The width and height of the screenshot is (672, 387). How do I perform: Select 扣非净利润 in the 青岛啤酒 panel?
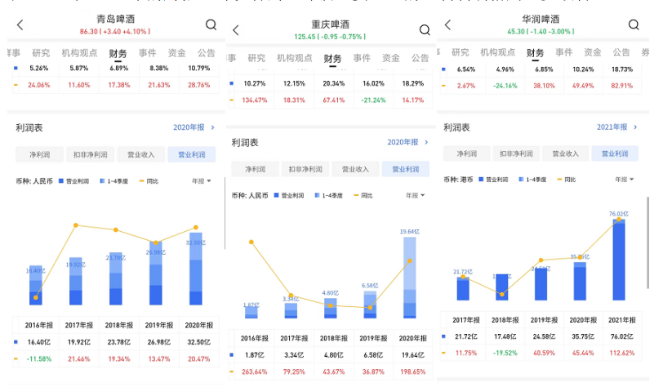point(90,154)
